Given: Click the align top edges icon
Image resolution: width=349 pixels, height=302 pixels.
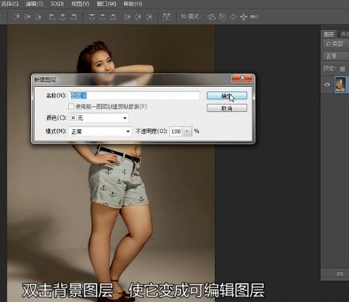Looking at the screenshot, I should point(17,17).
